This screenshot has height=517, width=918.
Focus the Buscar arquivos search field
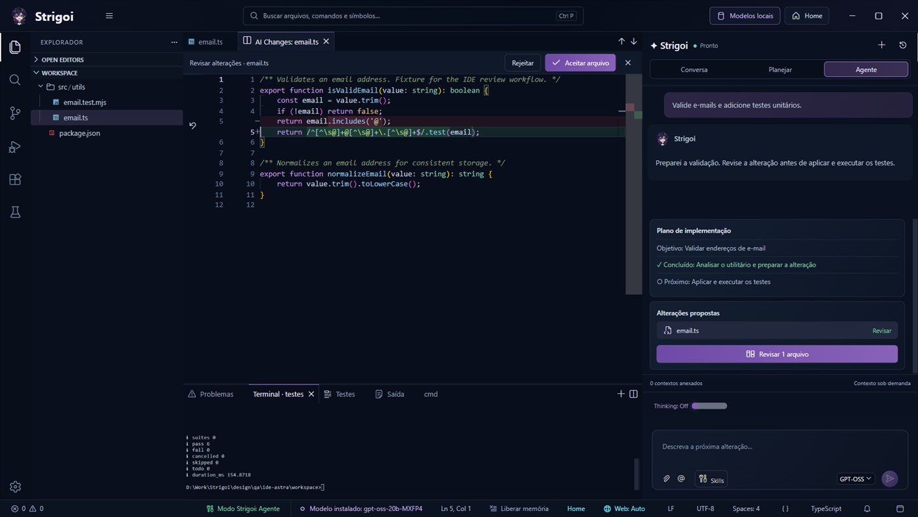tap(413, 16)
